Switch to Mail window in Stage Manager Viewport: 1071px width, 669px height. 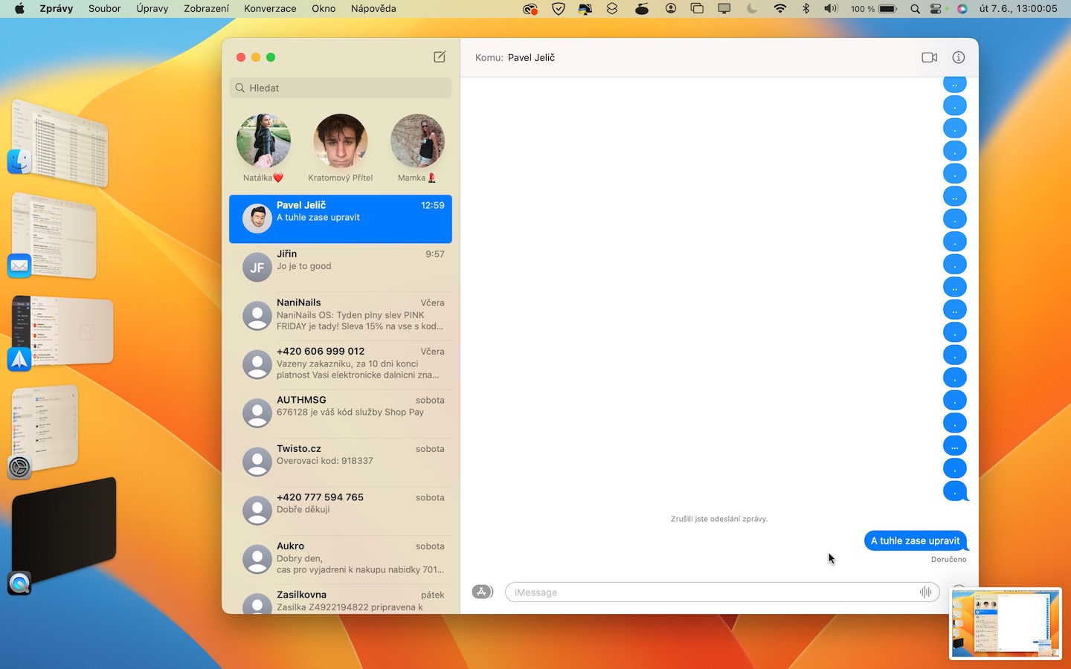click(54, 237)
